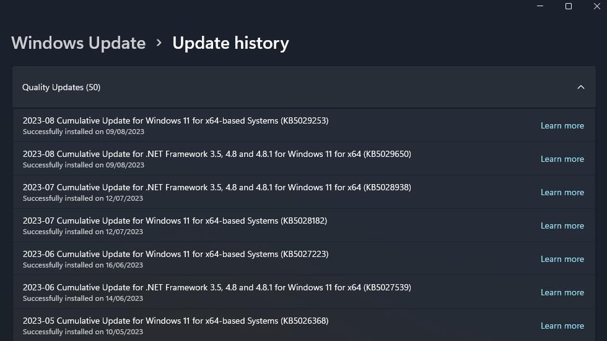The image size is (607, 341).
Task: Open Learn more for KB5028182
Action: [562, 225]
